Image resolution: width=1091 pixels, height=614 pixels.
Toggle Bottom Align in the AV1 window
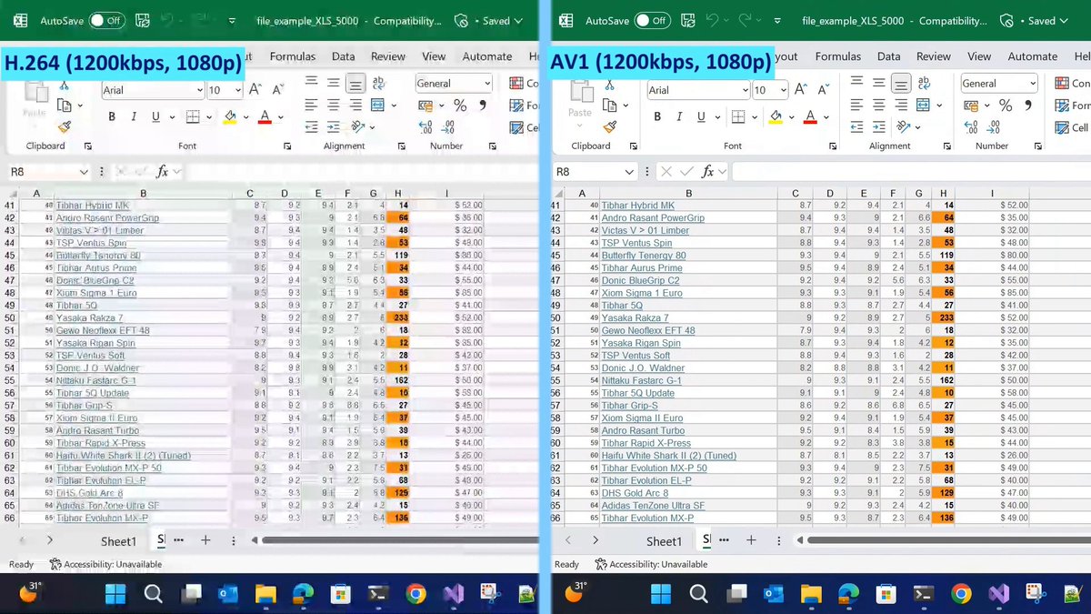901,83
